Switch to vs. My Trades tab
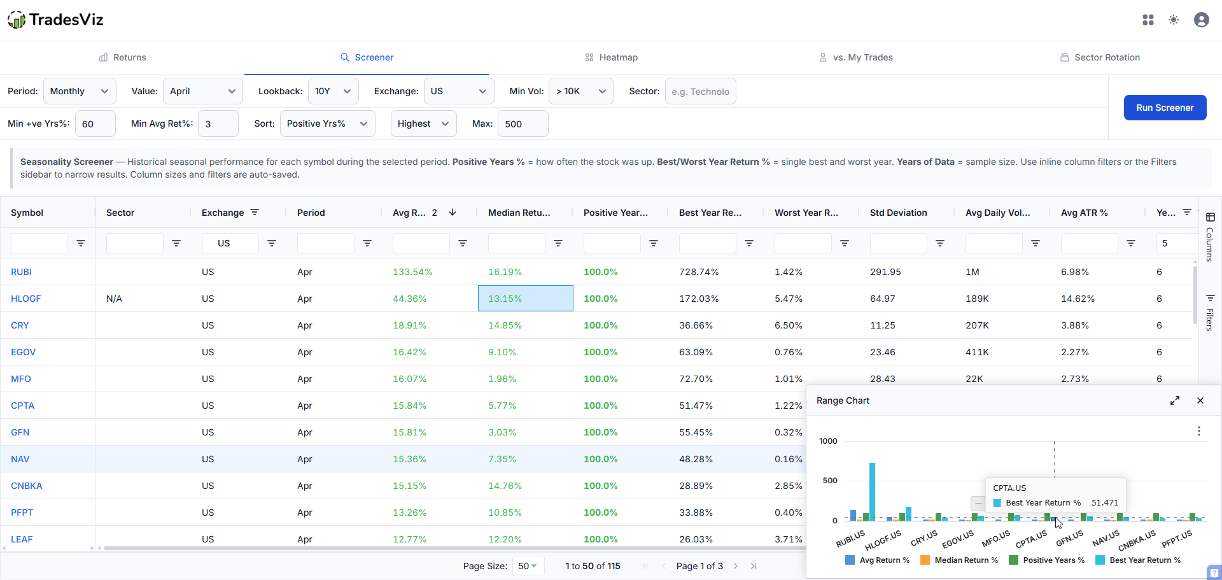The width and height of the screenshot is (1222, 580). point(855,57)
